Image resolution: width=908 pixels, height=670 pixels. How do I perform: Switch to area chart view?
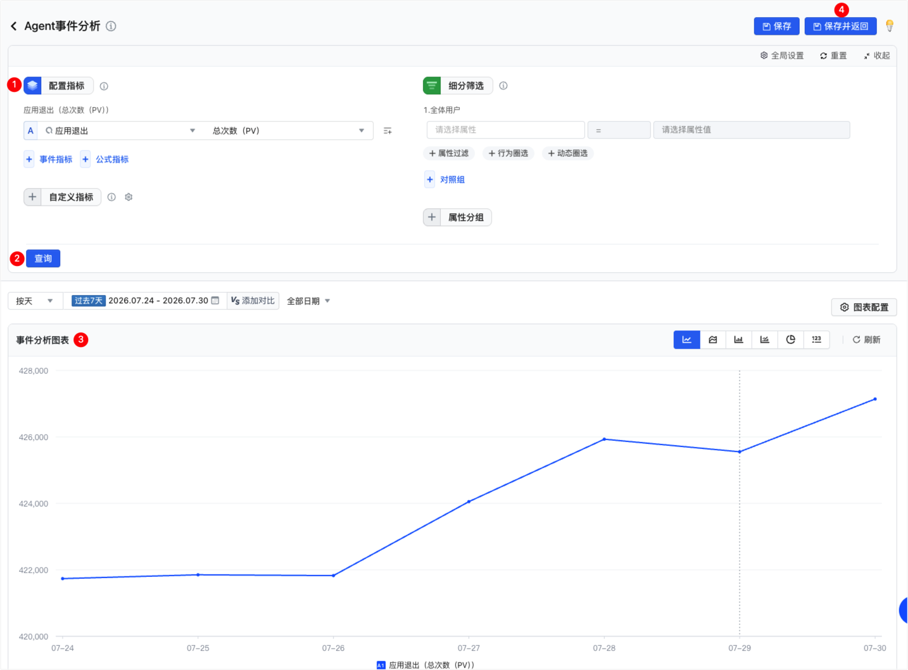click(x=713, y=339)
